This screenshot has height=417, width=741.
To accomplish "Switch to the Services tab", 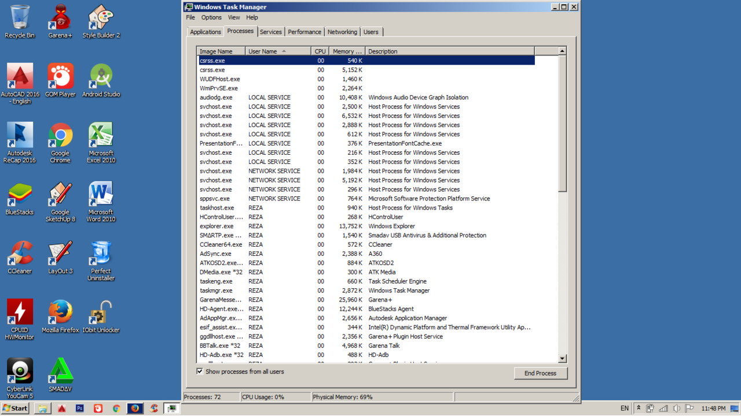I will pyautogui.click(x=271, y=32).
